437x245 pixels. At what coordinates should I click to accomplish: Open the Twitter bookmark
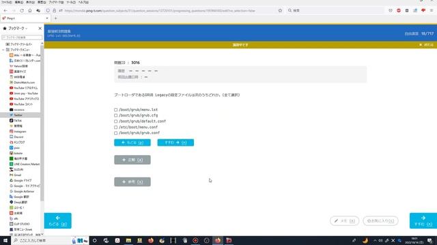(x=18, y=115)
